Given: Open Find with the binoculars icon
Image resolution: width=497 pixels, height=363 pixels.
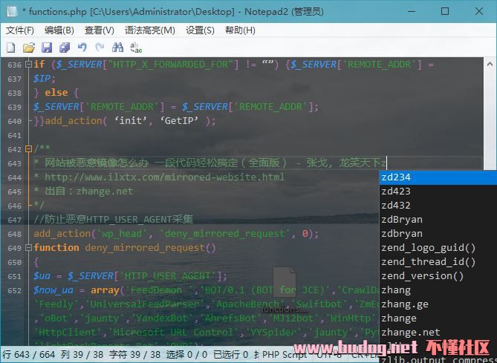Looking at the screenshot, I should (x=118, y=48).
